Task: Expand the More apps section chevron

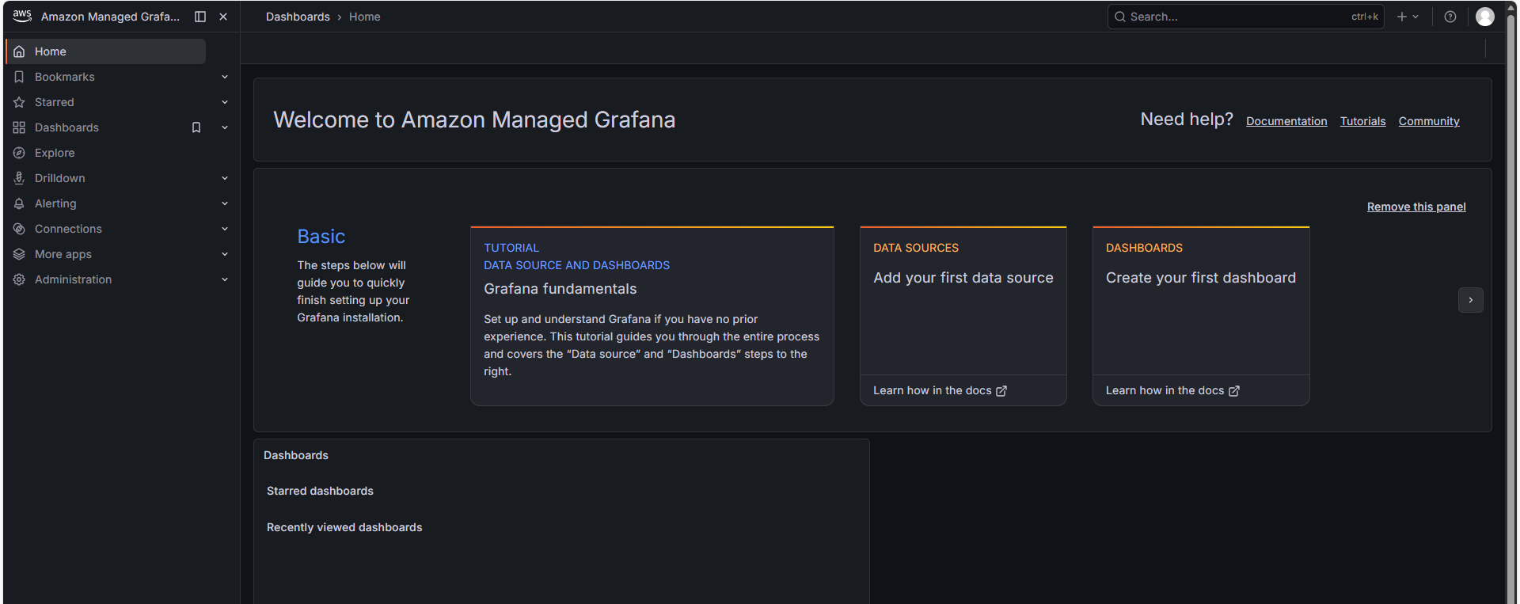Action: (x=225, y=254)
